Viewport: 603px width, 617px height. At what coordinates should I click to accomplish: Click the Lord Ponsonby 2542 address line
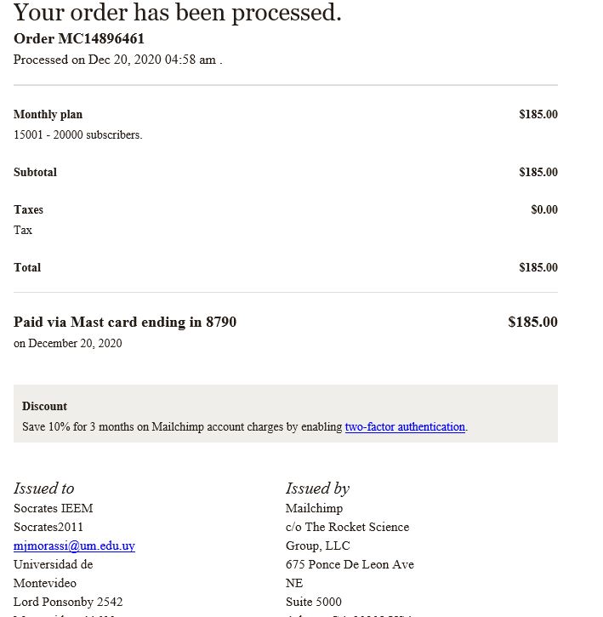(68, 602)
